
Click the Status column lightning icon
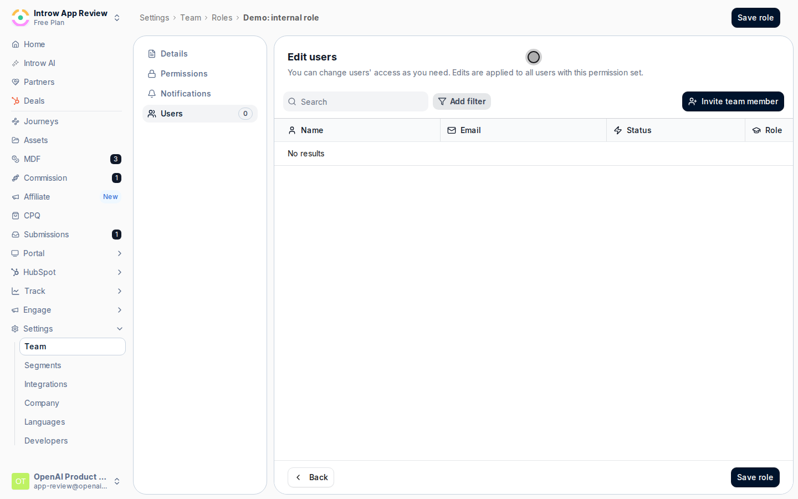click(618, 130)
